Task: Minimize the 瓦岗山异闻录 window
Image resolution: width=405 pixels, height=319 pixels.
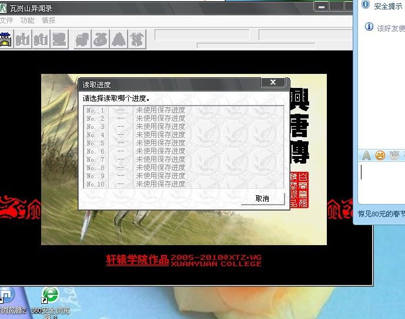Action: coord(322,7)
